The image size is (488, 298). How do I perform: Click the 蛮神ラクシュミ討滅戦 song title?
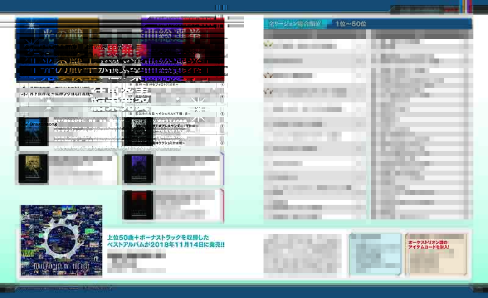[168, 143]
